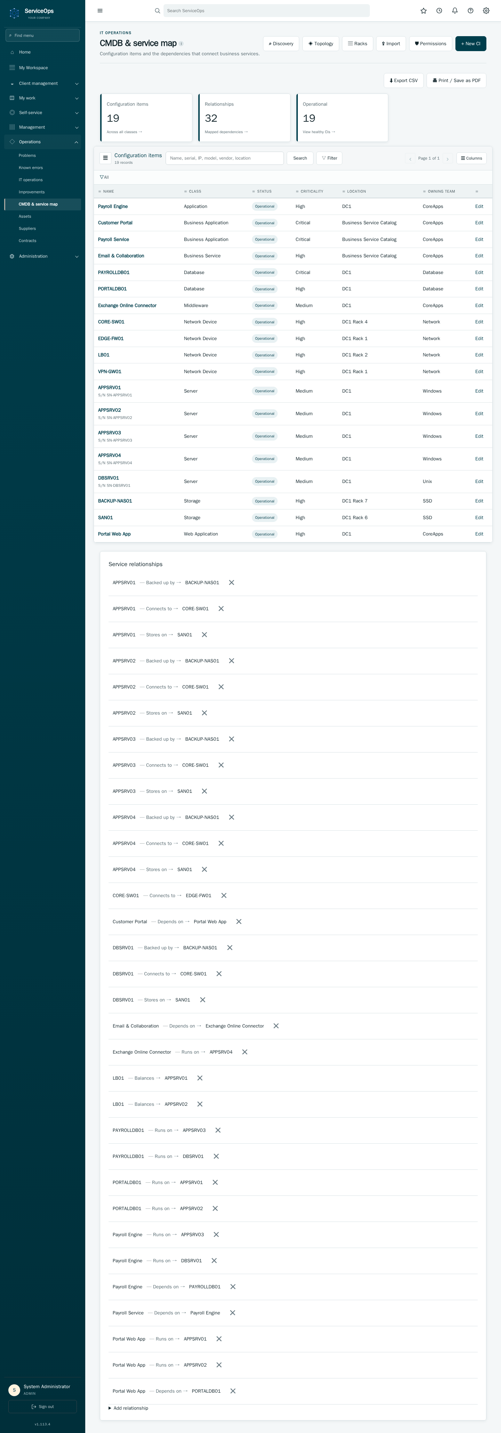This screenshot has width=501, height=1433.
Task: Remove APPSRV01 Backed up by BACKUP-NAS01 relationship
Action: coord(232,582)
